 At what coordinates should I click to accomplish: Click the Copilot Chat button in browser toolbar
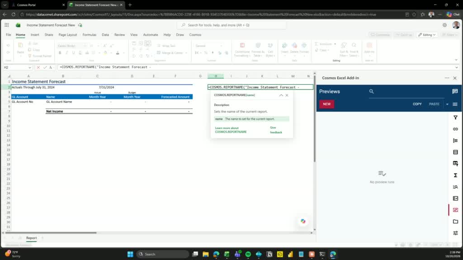453,14
